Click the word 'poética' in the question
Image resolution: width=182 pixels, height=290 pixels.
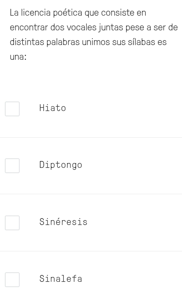[68, 13]
